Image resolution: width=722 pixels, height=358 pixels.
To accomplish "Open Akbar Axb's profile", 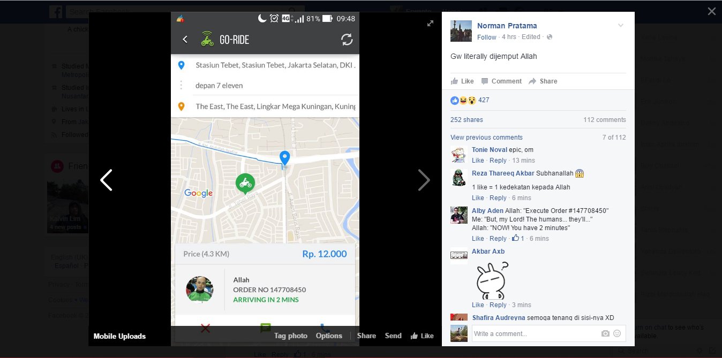I will pos(488,252).
